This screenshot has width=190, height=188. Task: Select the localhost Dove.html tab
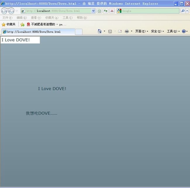tap(38, 32)
